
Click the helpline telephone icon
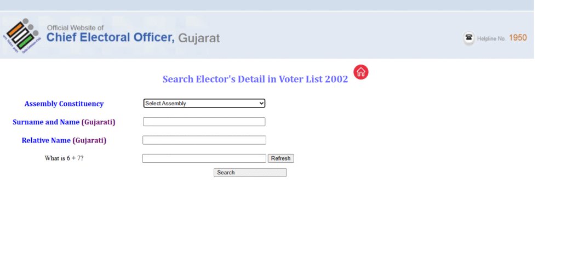(x=469, y=38)
